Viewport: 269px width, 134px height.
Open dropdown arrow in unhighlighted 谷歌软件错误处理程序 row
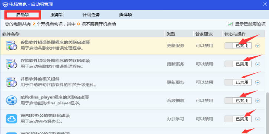[x=257, y=64]
